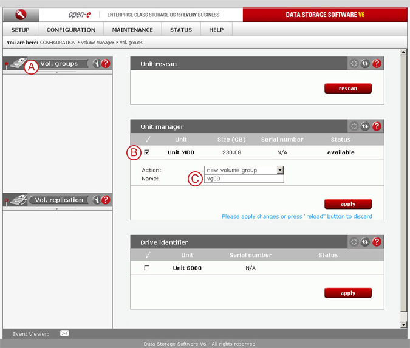Viewport: 410px width, 348px height.
Task: Open help for Unit rescan
Action: 377,64
